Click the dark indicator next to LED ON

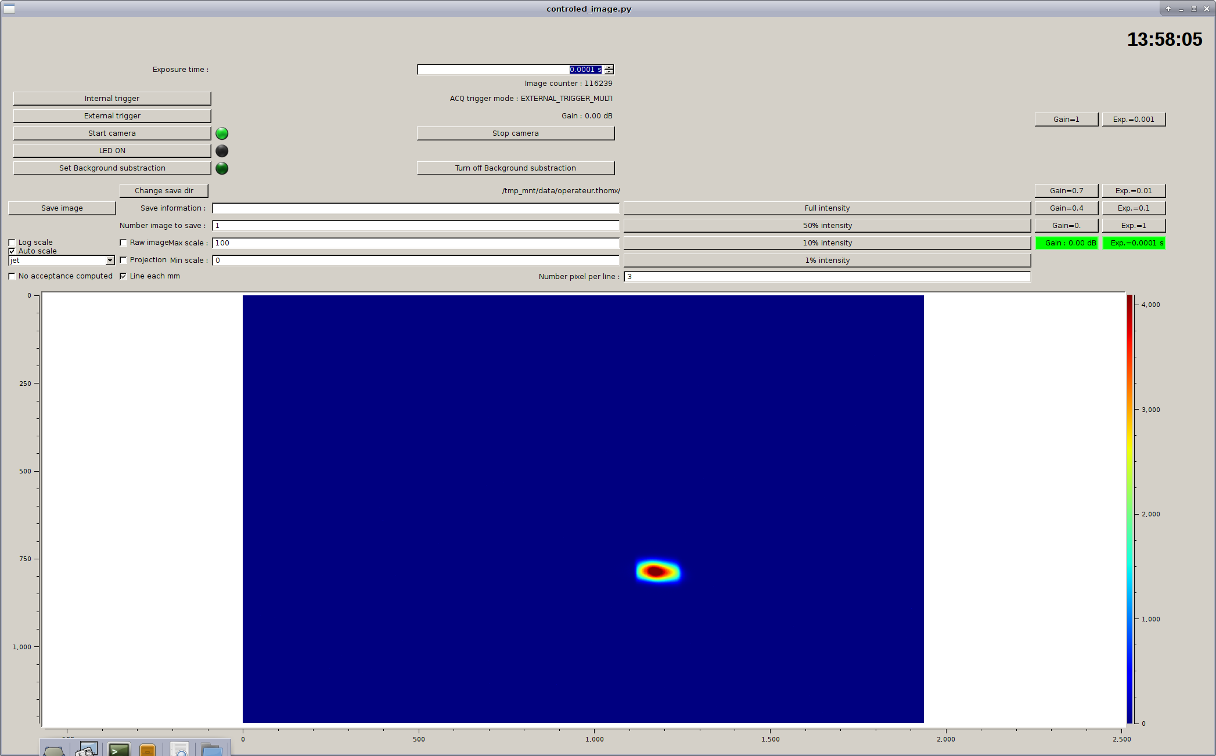221,150
